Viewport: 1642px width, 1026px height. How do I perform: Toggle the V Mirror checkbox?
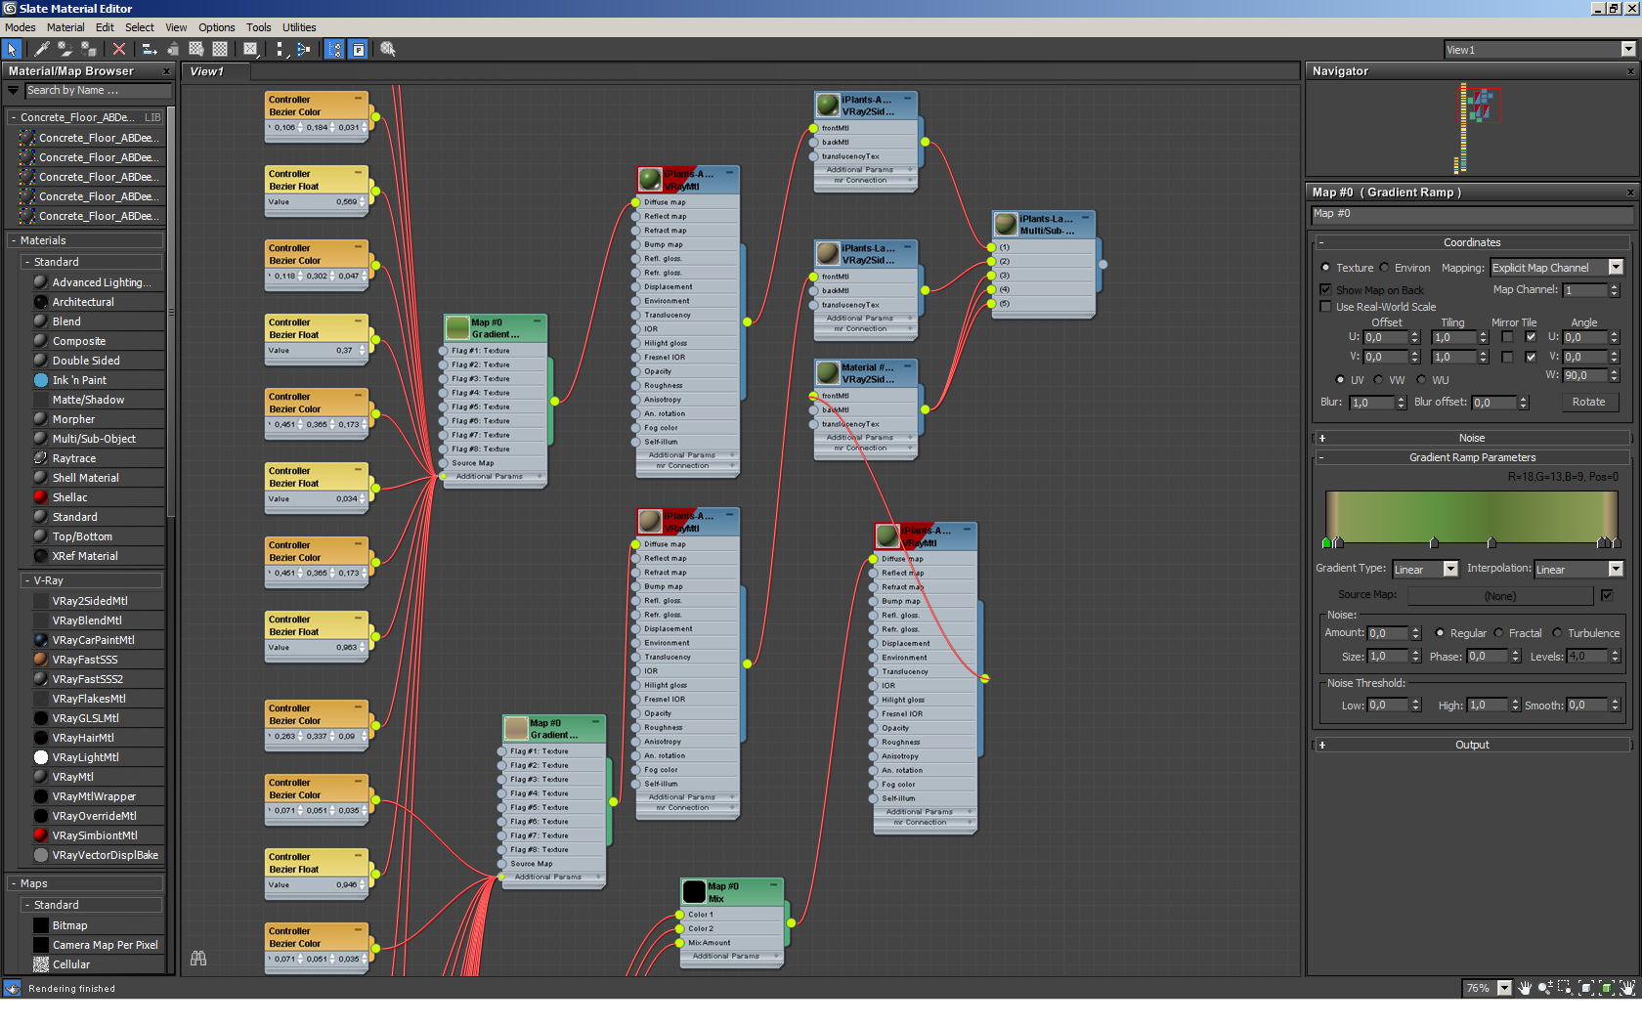click(1507, 357)
